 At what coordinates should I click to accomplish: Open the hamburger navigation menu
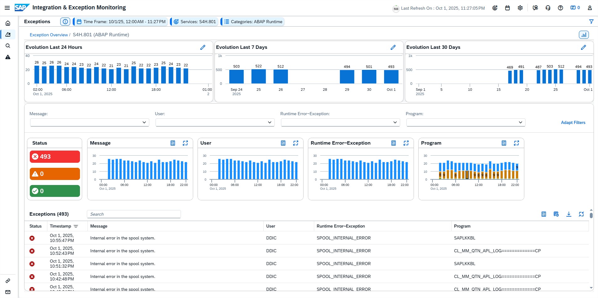[x=7, y=8]
